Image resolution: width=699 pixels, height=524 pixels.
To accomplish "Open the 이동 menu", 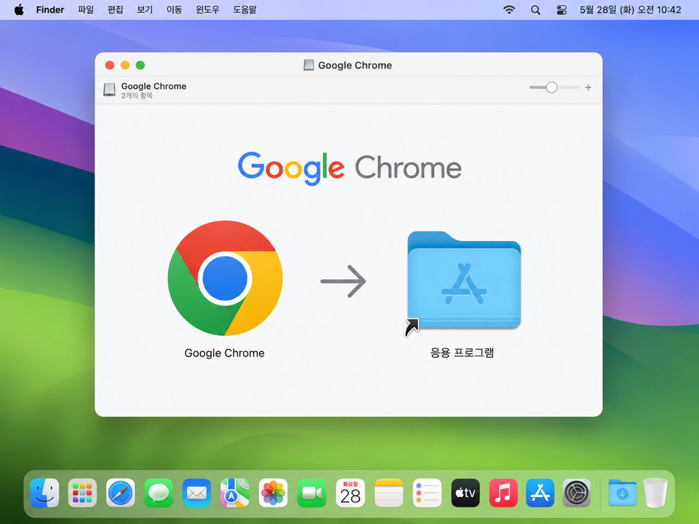I will [x=174, y=10].
